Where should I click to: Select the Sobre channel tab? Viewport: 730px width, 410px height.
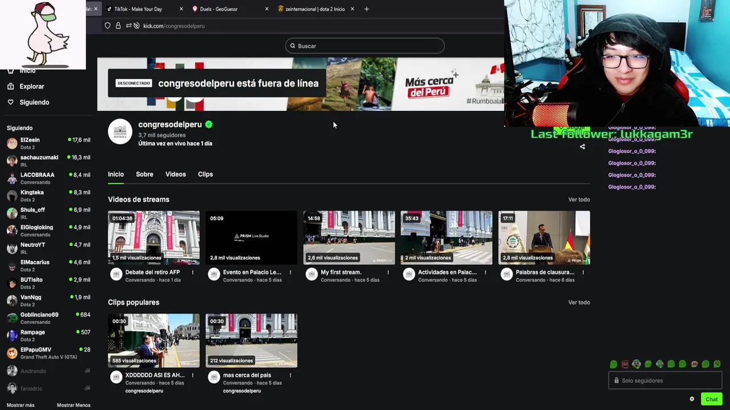[x=144, y=174]
